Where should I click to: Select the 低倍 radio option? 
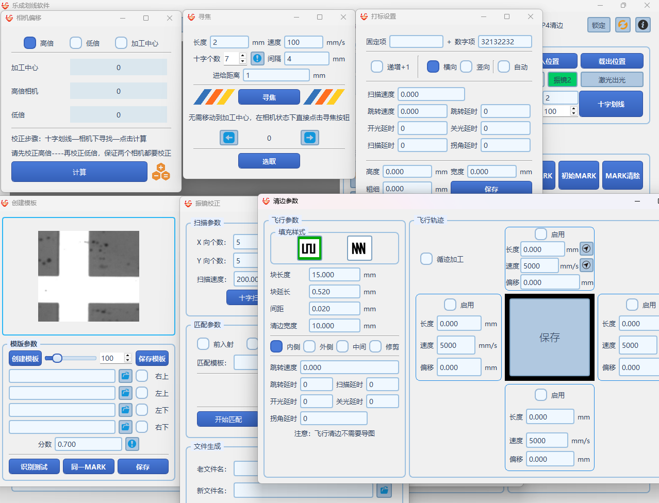click(x=76, y=43)
